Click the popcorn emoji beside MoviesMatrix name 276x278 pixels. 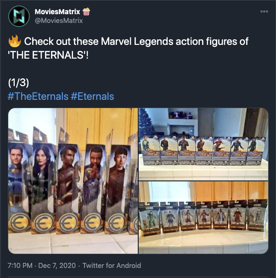(x=86, y=12)
